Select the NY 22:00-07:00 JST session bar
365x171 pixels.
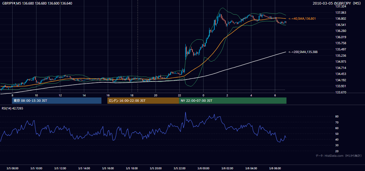click(233, 101)
